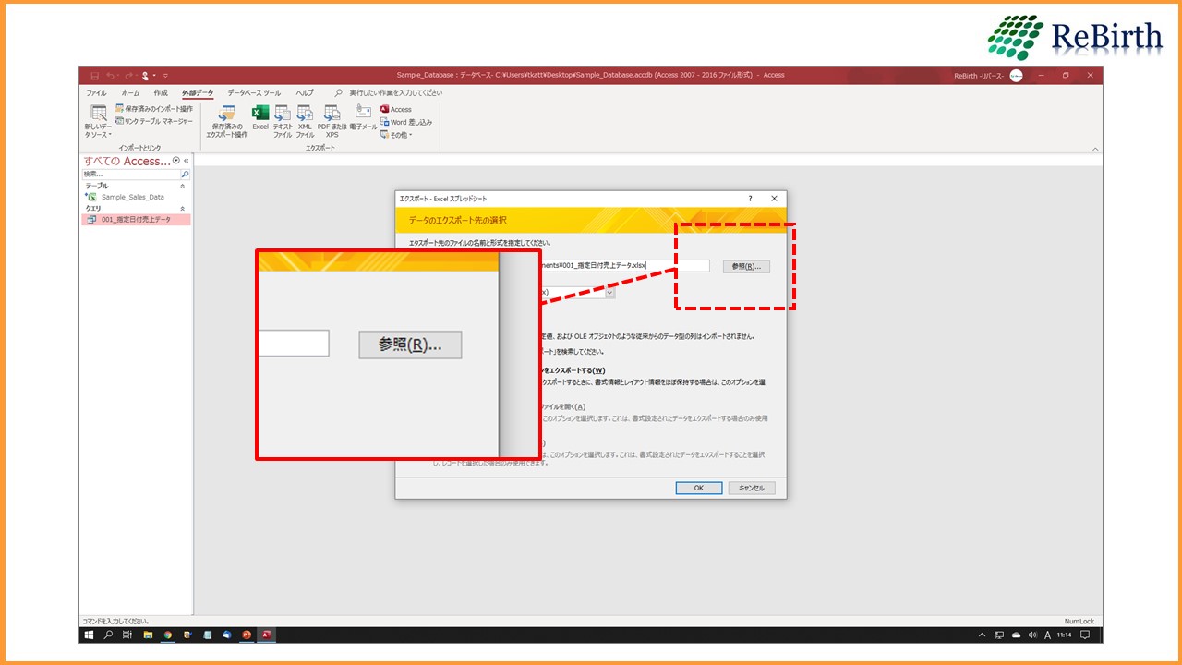
Task: Expand その他 export dropdown
Action: [x=397, y=135]
